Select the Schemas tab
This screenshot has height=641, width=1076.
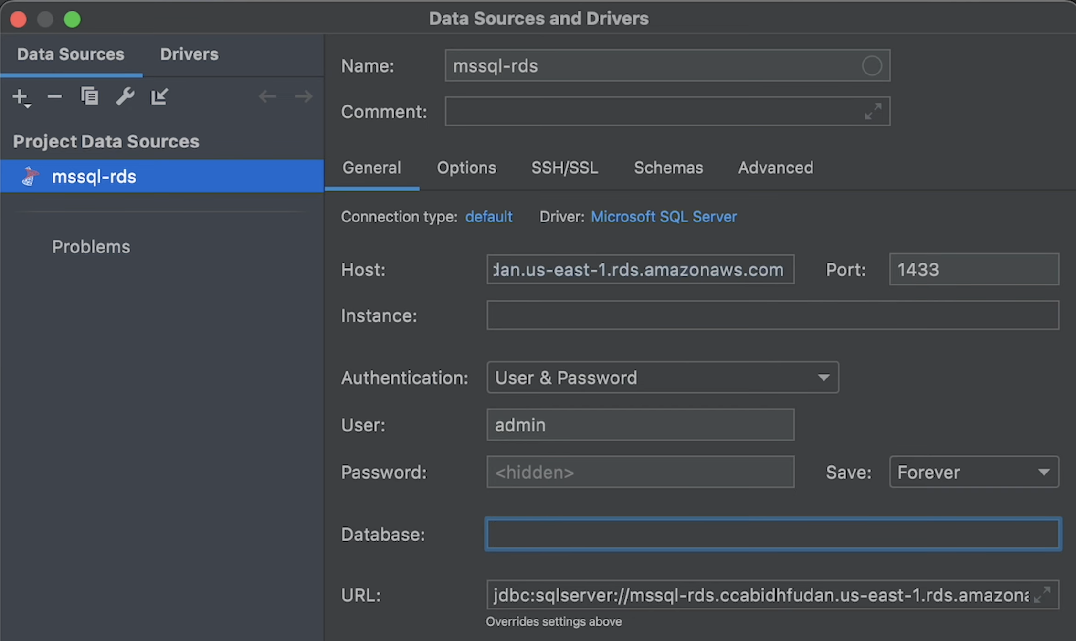[x=668, y=167]
